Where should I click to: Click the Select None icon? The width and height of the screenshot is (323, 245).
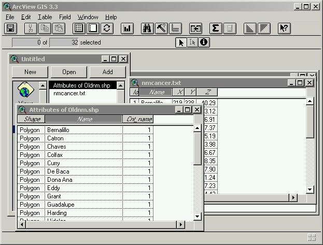93,28
